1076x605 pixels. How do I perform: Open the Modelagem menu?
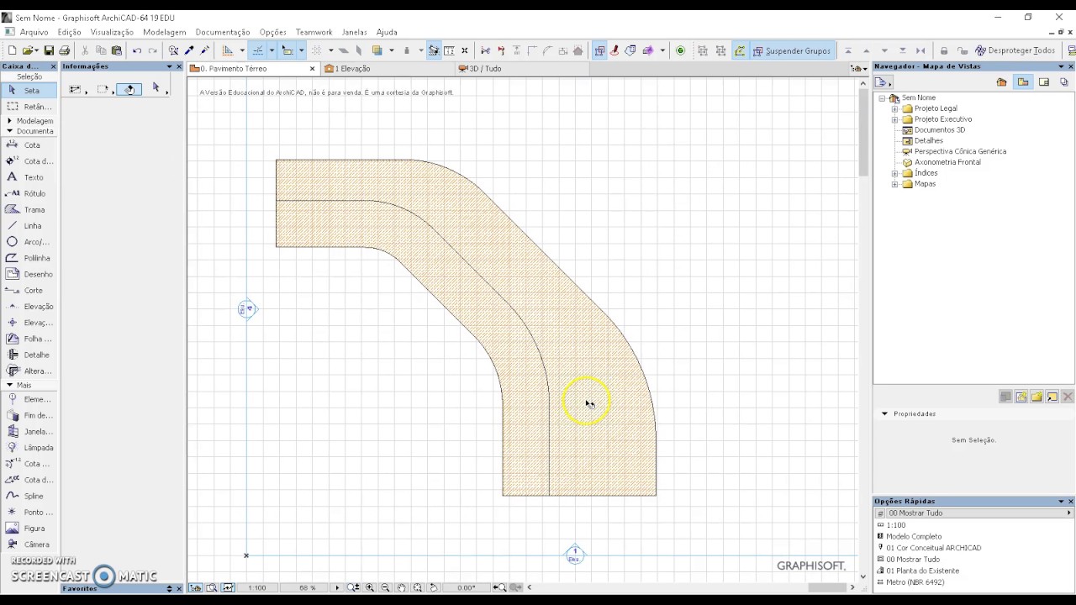[165, 32]
